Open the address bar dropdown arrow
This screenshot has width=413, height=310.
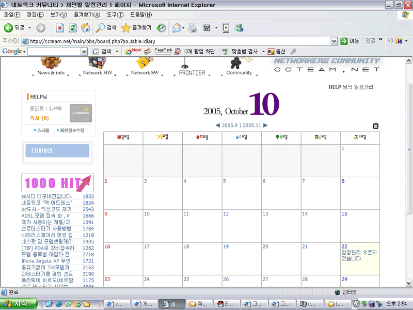[333, 41]
